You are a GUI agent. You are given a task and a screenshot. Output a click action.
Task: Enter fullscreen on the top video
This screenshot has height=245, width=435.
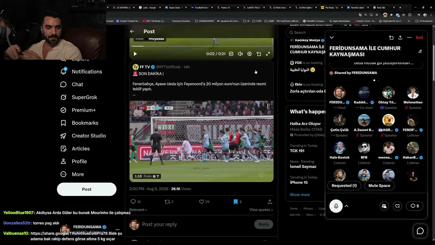(x=268, y=54)
